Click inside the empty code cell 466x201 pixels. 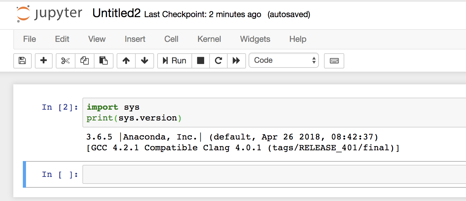274,174
